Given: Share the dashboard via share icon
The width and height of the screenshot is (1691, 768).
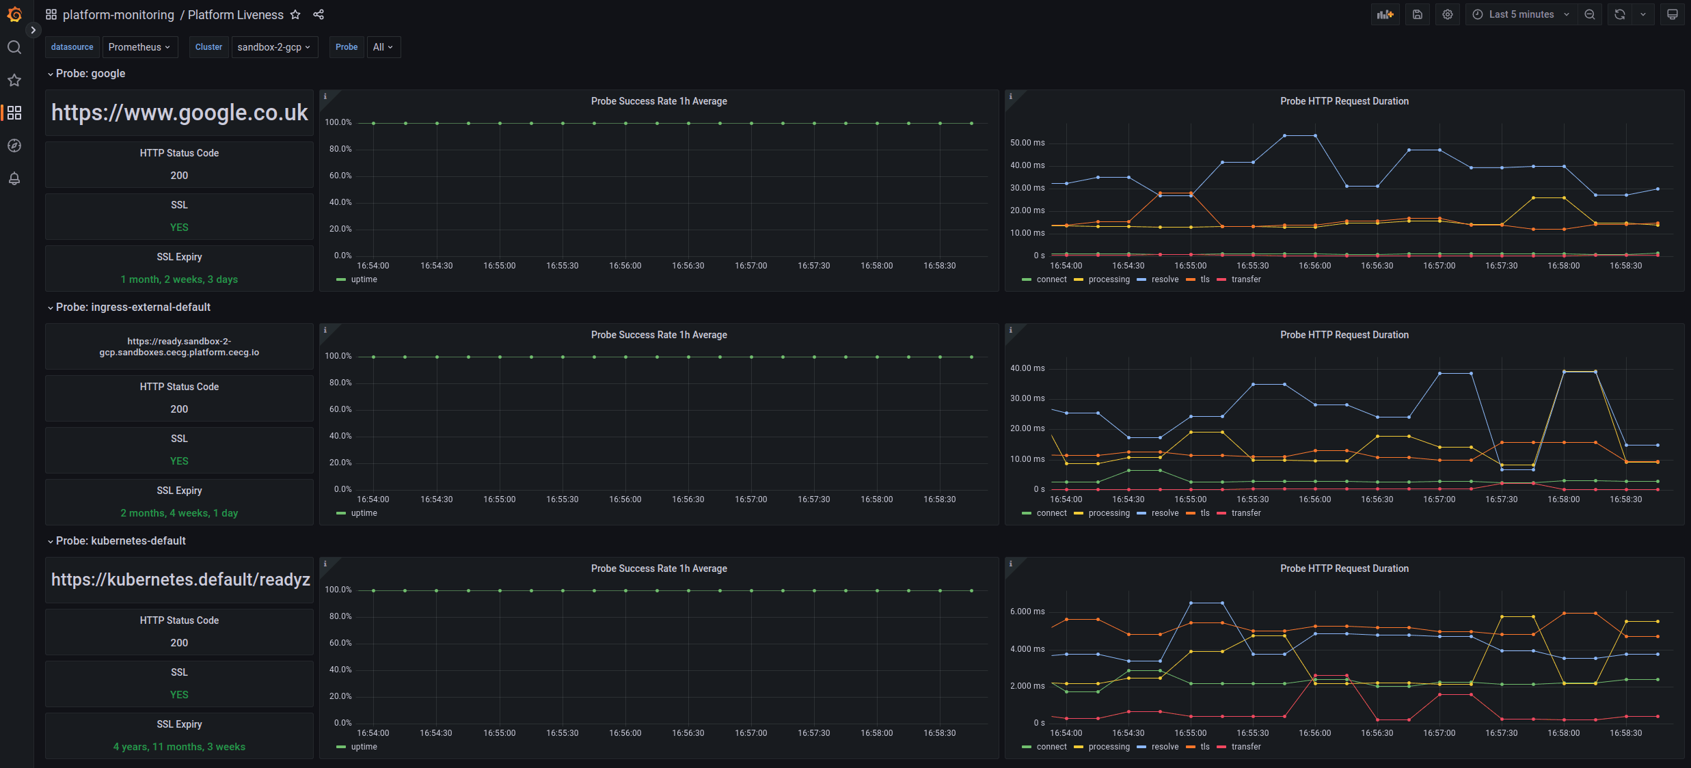Looking at the screenshot, I should tap(319, 14).
